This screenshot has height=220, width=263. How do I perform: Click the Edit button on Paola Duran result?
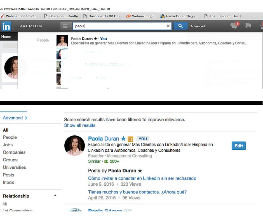(239, 146)
